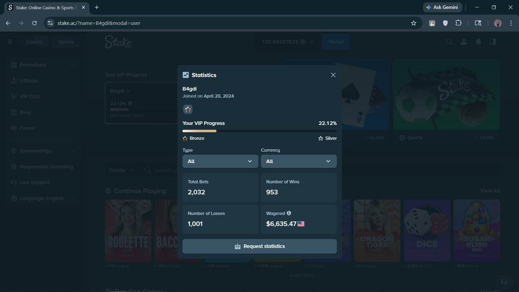Bookmark this page with the star icon

[x=413, y=23]
